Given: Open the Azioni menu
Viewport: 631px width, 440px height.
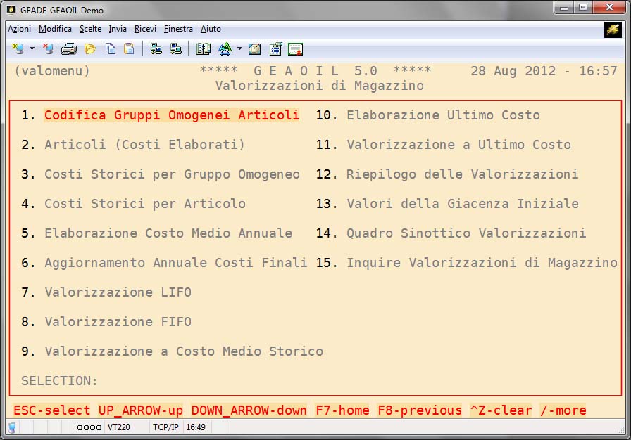Looking at the screenshot, I should (x=19, y=29).
